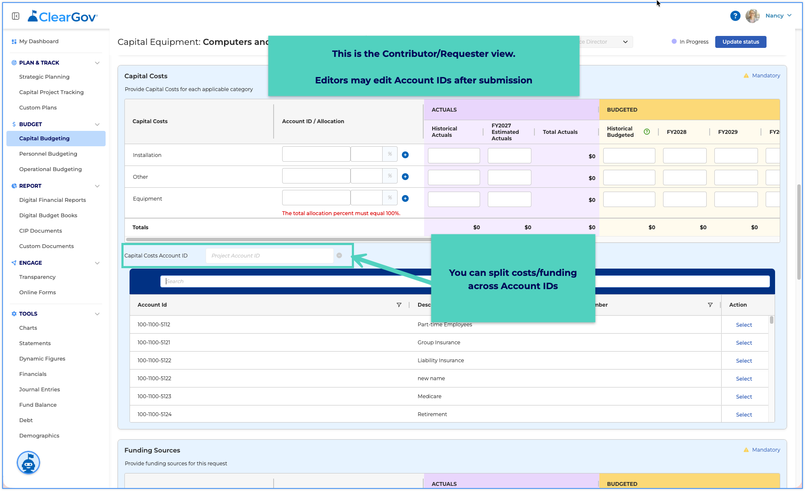Viewport: 805px width, 491px height.
Task: Open the help question mark icon
Action: 735,16
